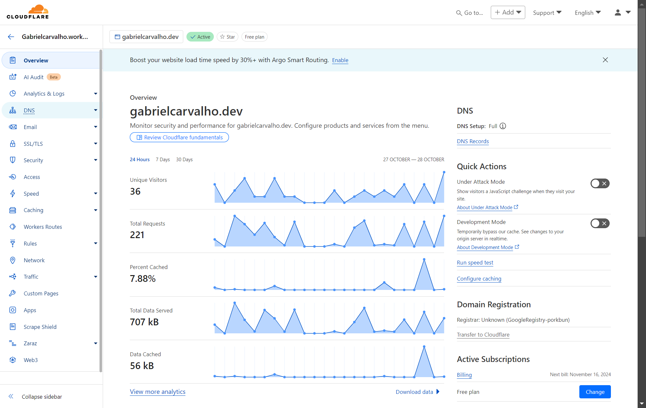Click Transfer to Cloudflare link
This screenshot has width=646, height=408.
click(x=483, y=335)
